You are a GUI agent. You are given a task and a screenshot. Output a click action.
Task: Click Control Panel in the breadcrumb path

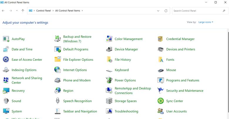(x=43, y=11)
